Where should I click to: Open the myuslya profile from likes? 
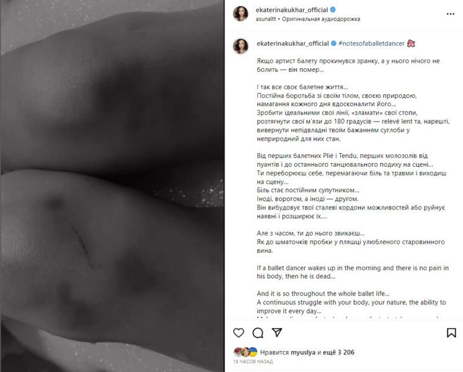click(303, 352)
